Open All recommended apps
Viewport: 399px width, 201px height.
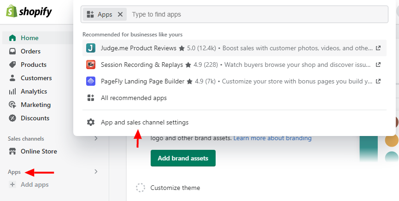tap(235, 98)
